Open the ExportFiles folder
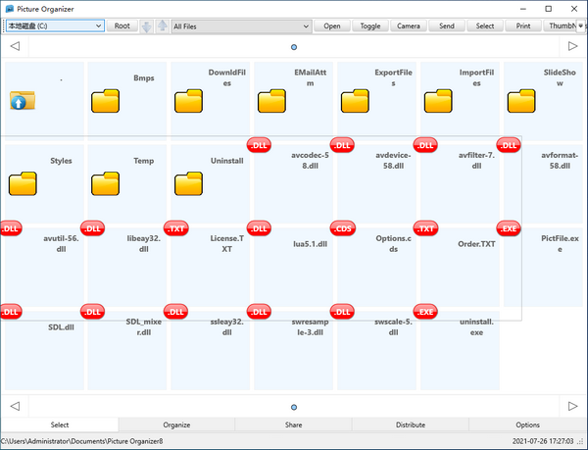 (354, 101)
